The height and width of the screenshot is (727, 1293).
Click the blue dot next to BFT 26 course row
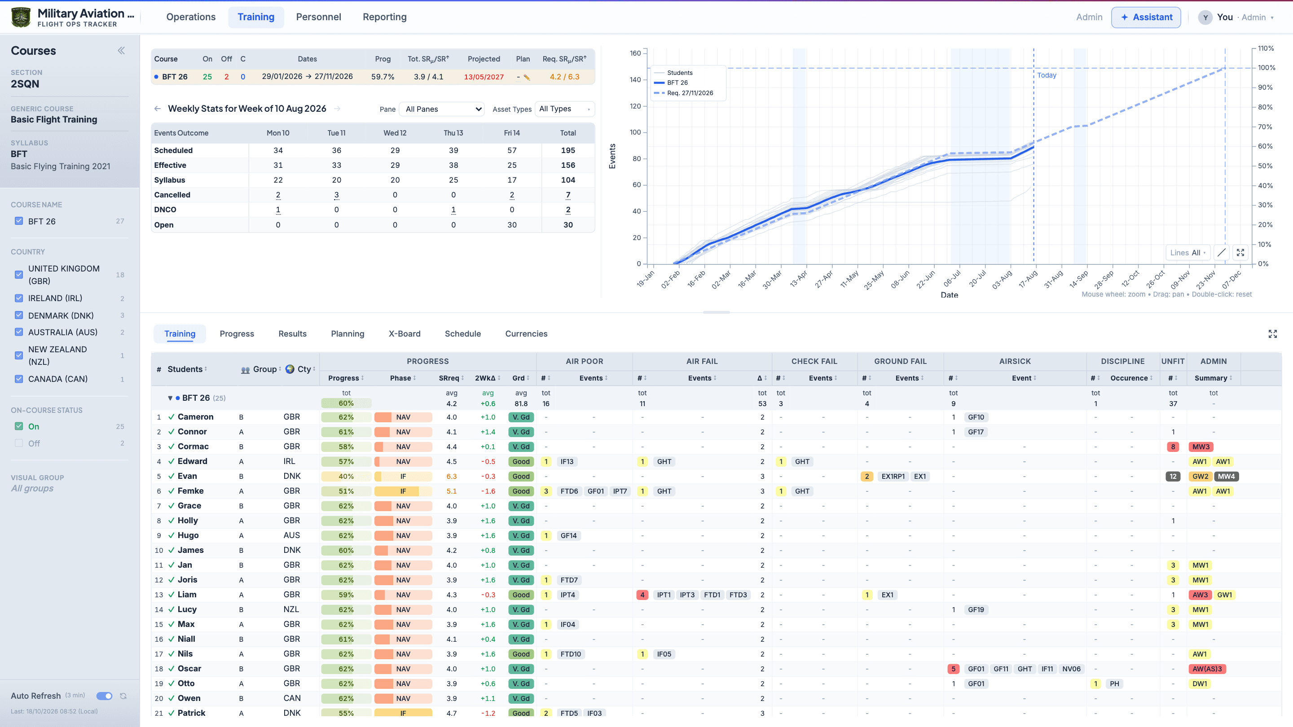[157, 77]
